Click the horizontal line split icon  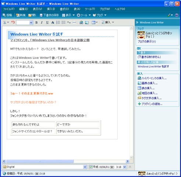(74, 22)
